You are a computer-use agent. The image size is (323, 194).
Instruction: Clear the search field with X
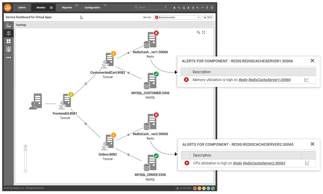(165, 7)
